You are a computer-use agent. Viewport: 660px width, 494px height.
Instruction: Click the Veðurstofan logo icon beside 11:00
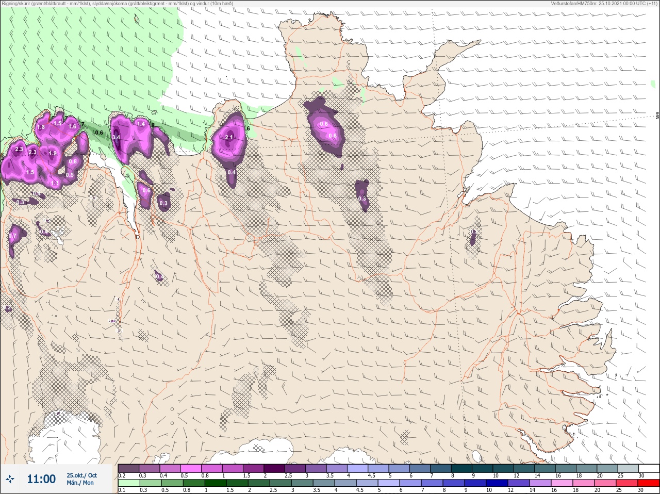pyautogui.click(x=11, y=479)
